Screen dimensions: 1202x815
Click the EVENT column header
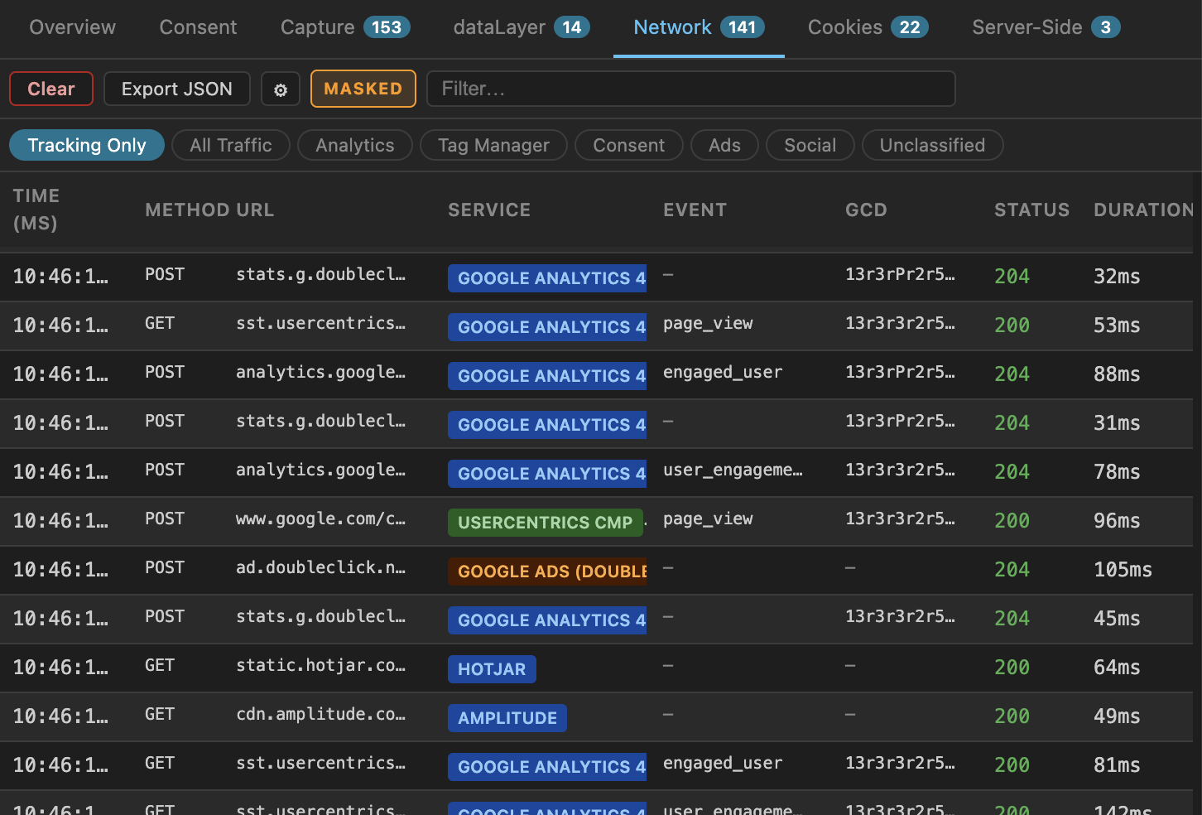(x=695, y=210)
